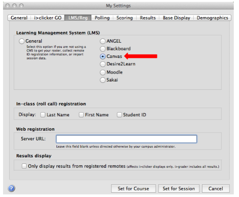Open the blue help question mark icon

click(11, 188)
